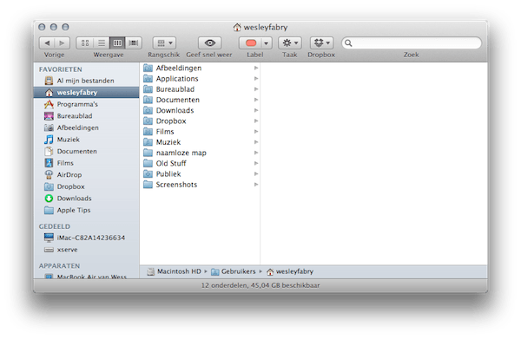Click into the Zoek search field

(x=412, y=42)
